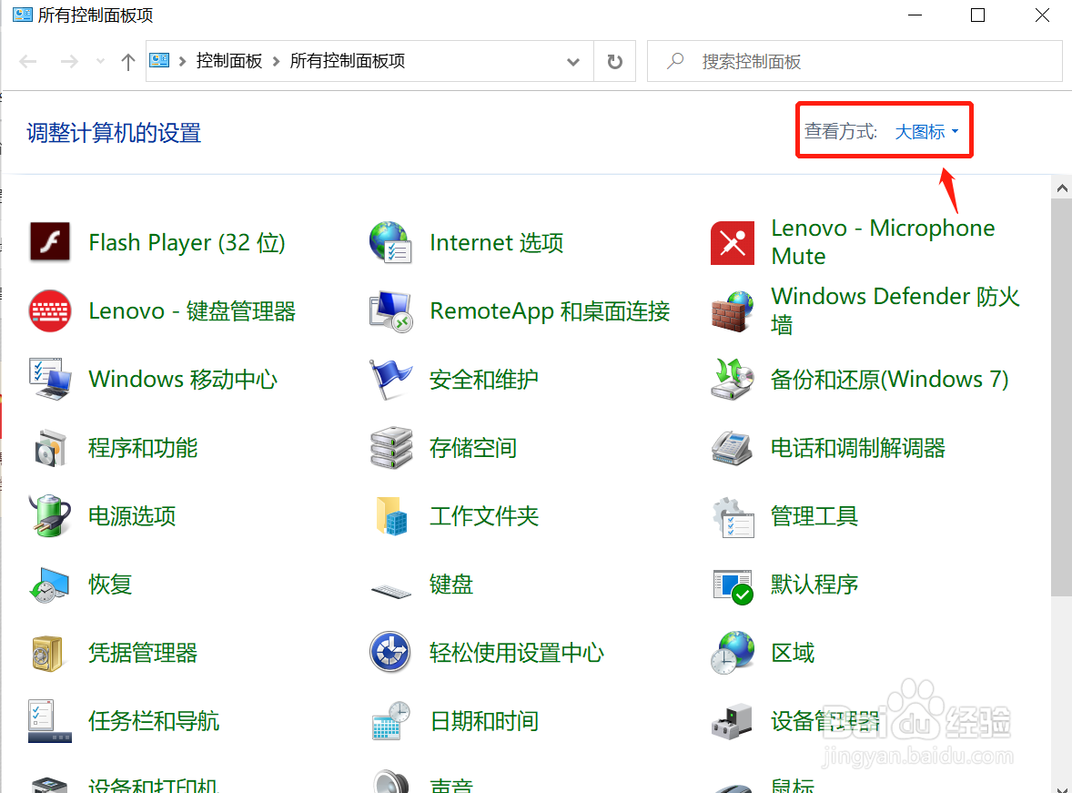The height and width of the screenshot is (793, 1072).
Task: Click the Internet 选项 globe icon
Action: pos(390,242)
